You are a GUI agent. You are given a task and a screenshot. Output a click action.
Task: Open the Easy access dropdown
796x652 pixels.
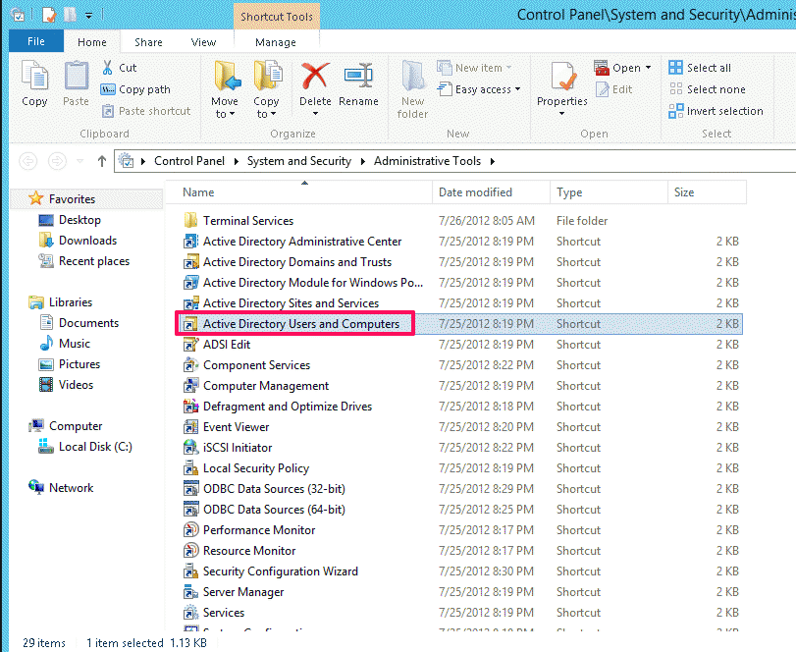pyautogui.click(x=479, y=89)
